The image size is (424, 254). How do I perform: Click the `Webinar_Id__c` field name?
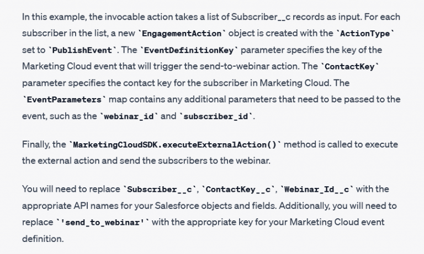pyautogui.click(x=319, y=190)
